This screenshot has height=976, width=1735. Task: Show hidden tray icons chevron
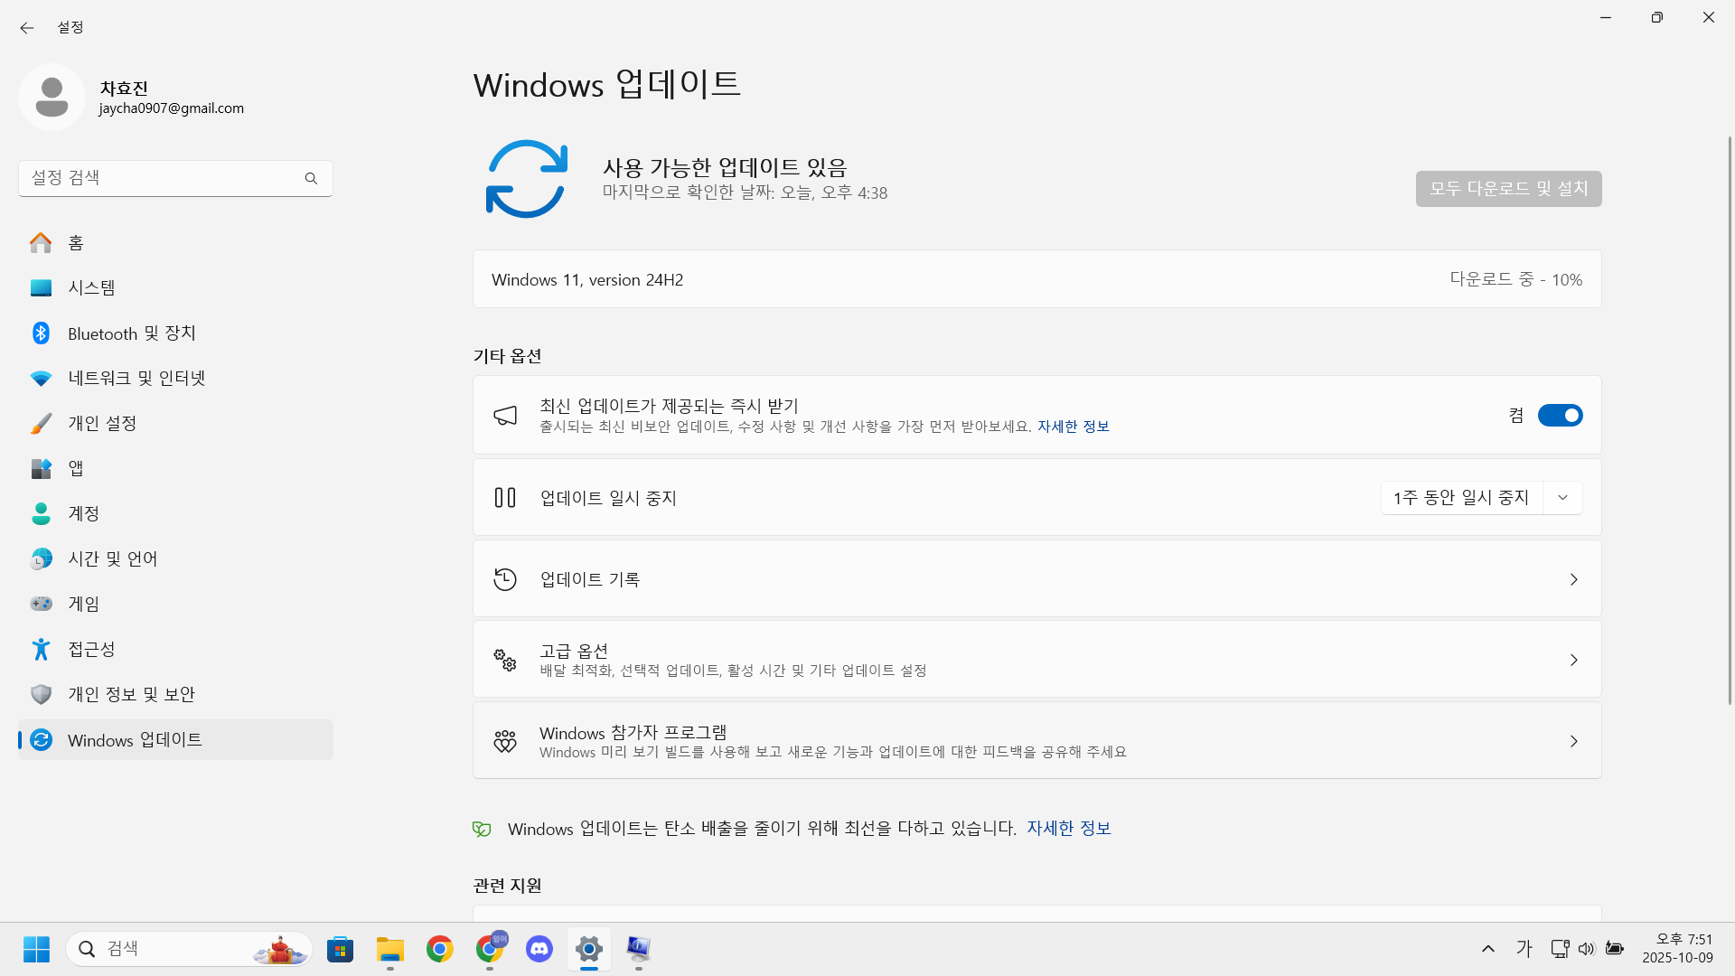tap(1488, 949)
